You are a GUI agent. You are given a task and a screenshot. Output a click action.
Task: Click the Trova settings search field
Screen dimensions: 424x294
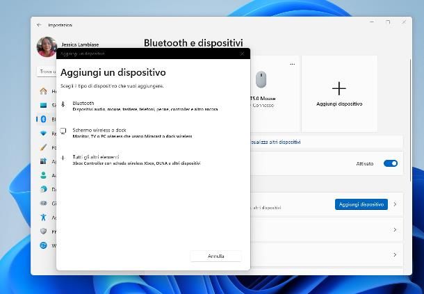47,72
